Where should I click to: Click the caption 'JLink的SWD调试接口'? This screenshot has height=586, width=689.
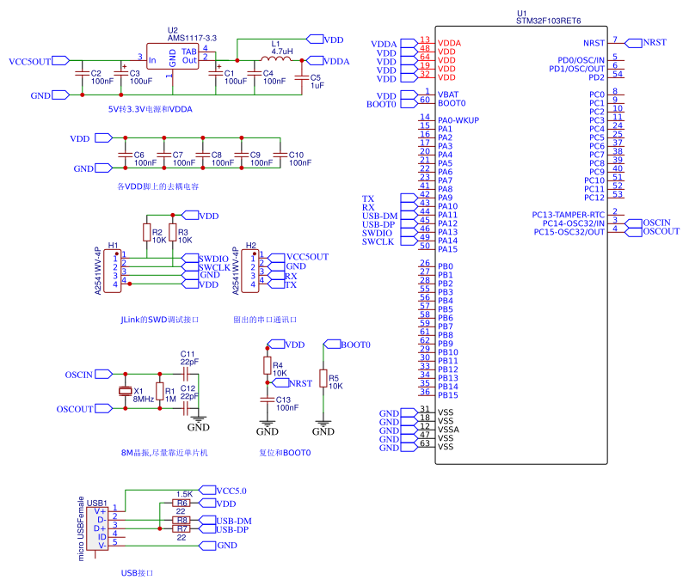(160, 320)
